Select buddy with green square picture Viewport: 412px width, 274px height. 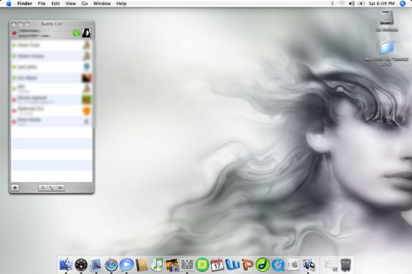(x=51, y=99)
